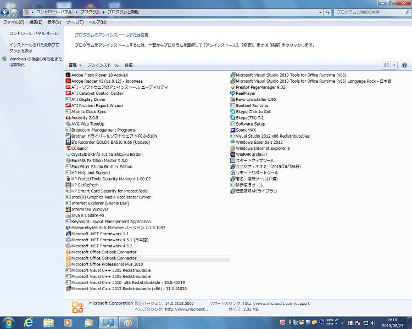Click the Adobe Reader XI icon
Screen dimensions: 412x329
[x=68, y=81]
